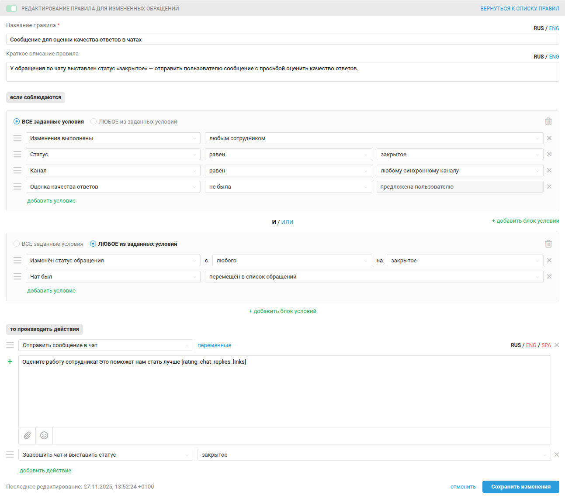Open the emoji picker smiley icon
The width and height of the screenshot is (565, 499).
pyautogui.click(x=44, y=435)
